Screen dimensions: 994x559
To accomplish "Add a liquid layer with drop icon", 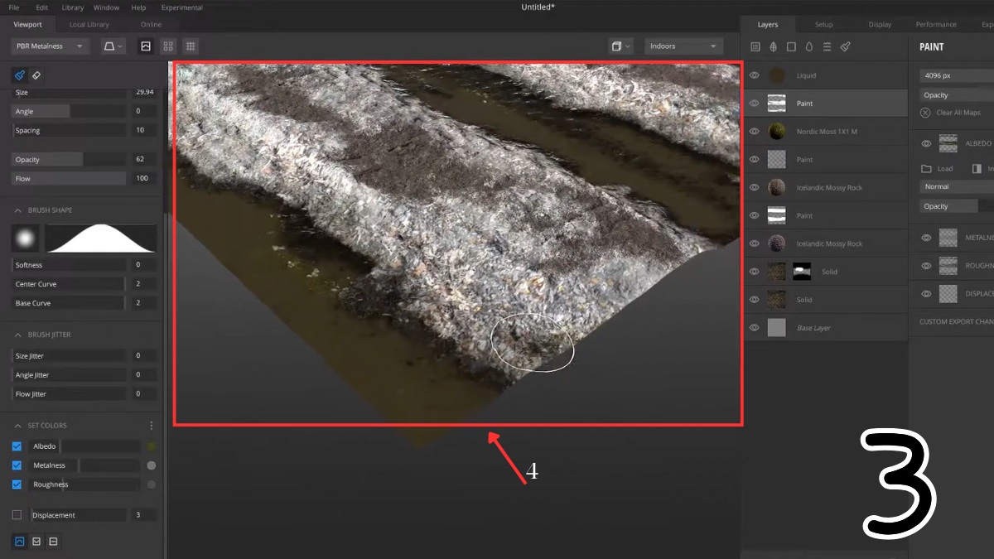I will coord(809,47).
